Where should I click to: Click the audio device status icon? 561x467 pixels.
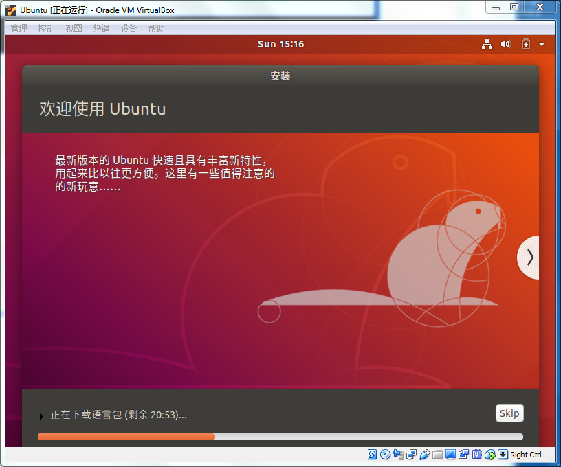(398, 455)
